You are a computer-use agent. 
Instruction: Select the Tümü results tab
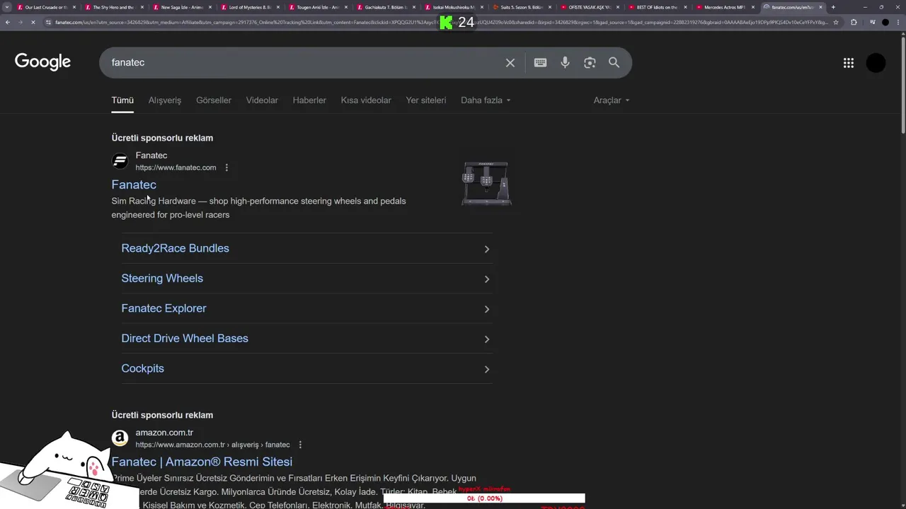click(122, 100)
